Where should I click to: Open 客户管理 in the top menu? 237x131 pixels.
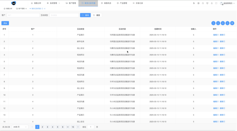pyautogui.click(x=71, y=3)
